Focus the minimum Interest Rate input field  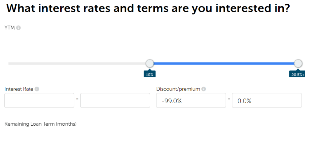39,100
